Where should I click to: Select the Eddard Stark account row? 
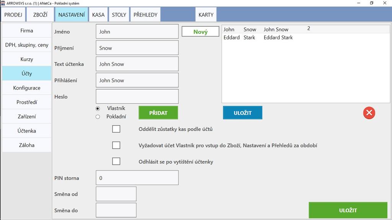point(306,37)
